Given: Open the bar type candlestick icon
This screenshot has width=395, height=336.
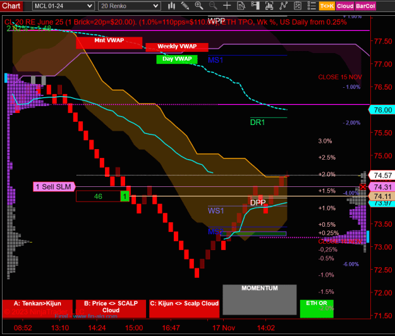Looking at the screenshot, I should 171,6.
